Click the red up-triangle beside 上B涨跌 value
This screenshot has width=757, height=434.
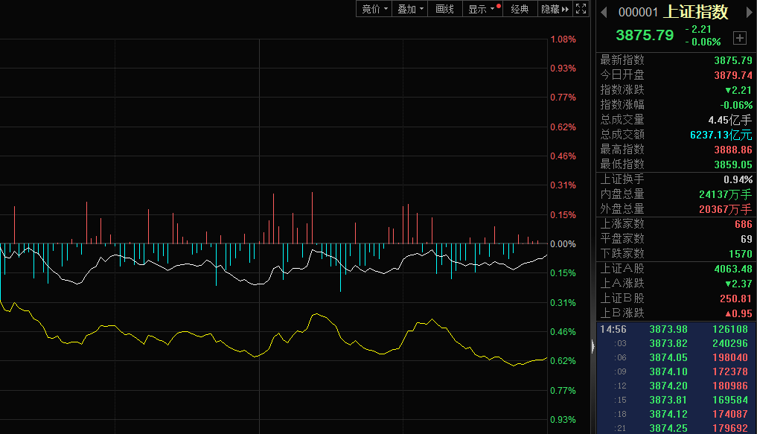click(729, 313)
